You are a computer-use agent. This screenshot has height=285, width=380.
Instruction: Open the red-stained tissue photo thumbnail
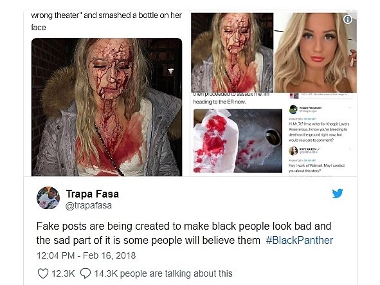[238, 141]
